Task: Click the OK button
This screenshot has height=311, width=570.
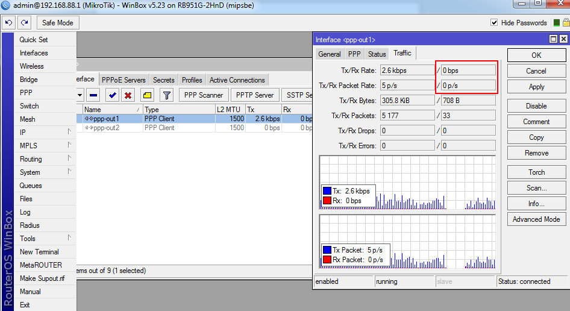Action: click(x=536, y=55)
